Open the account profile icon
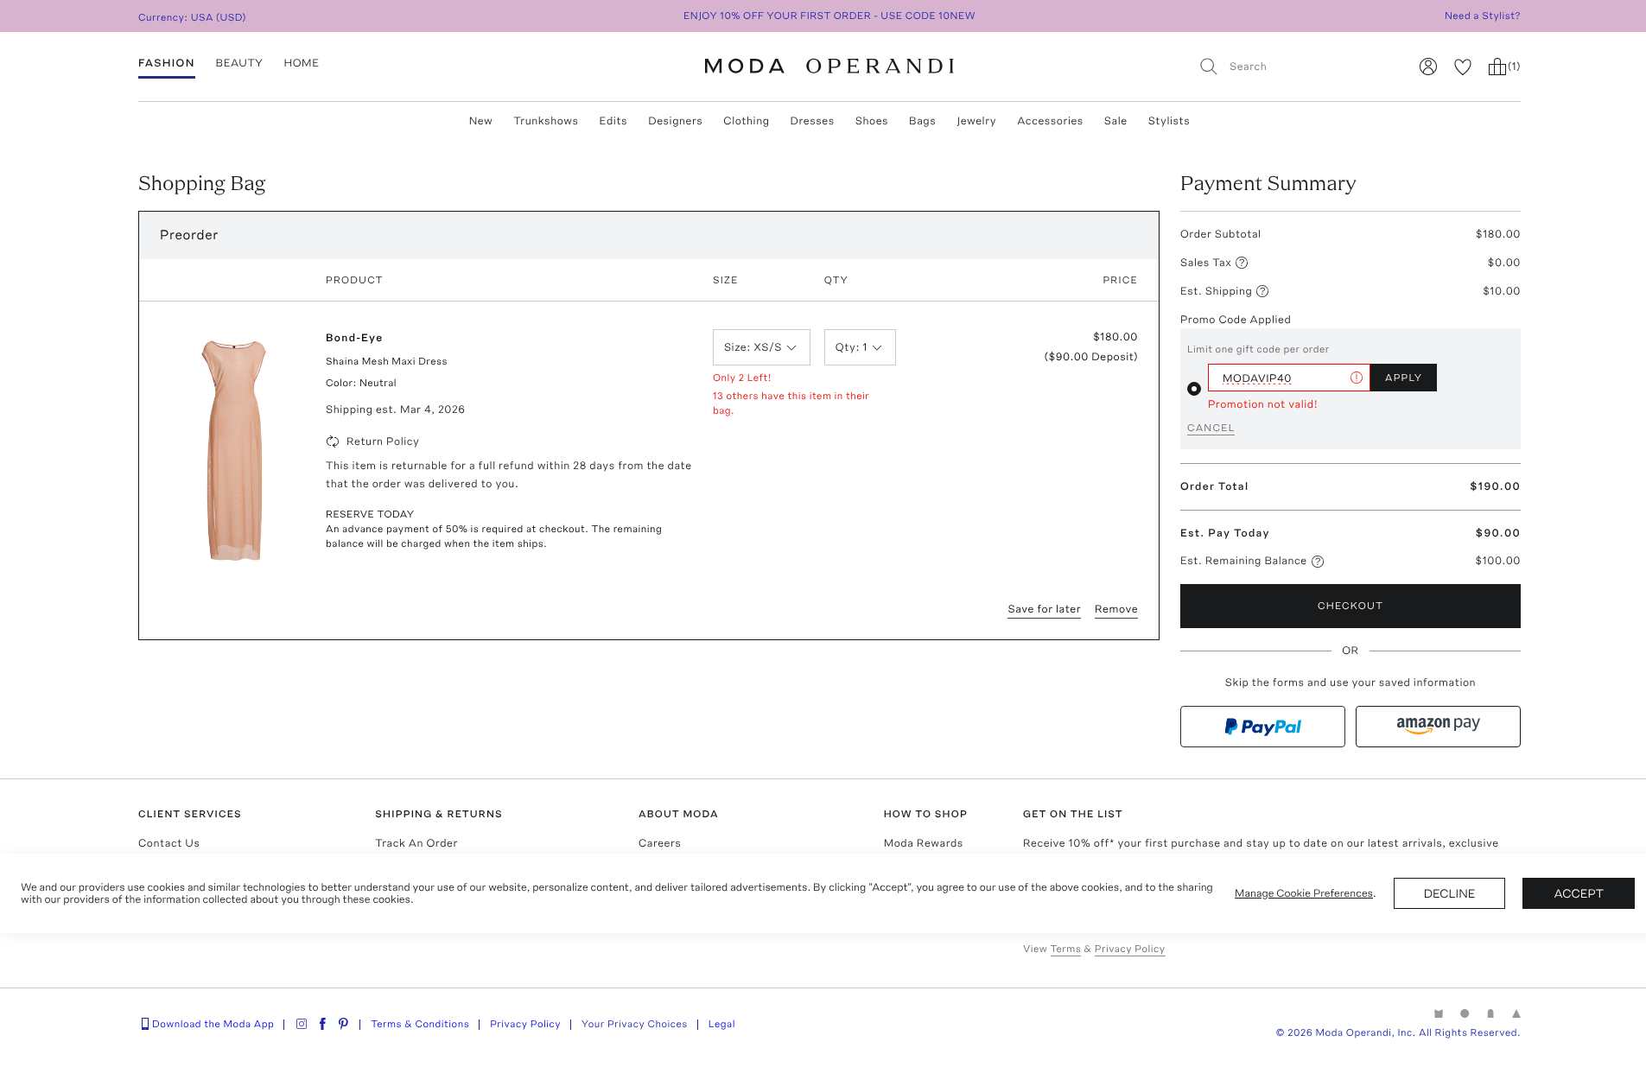The image size is (1646, 1067). pos(1427,67)
